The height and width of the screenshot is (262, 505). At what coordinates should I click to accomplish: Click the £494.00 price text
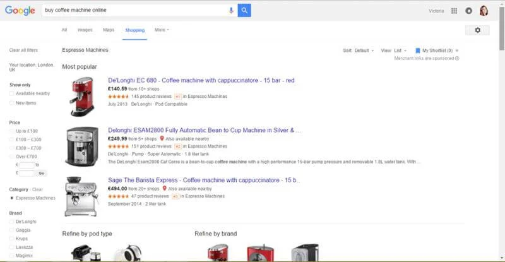(117, 189)
